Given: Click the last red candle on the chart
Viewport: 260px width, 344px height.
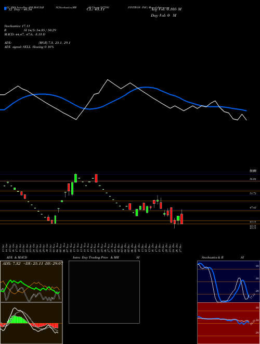Looking at the screenshot, I should [x=181, y=219].
